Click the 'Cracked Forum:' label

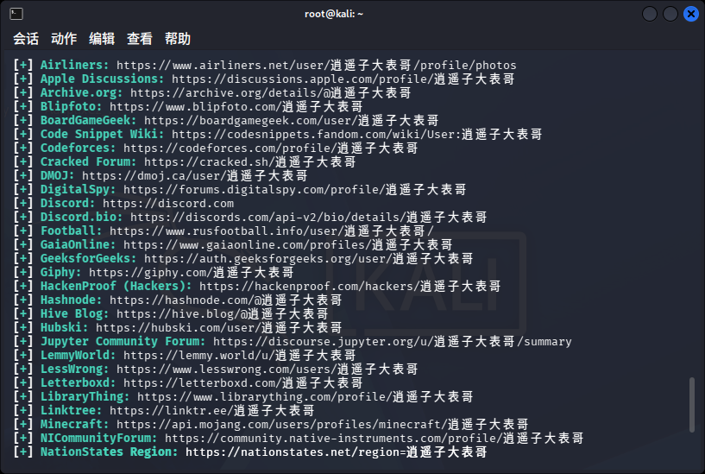pos(89,162)
